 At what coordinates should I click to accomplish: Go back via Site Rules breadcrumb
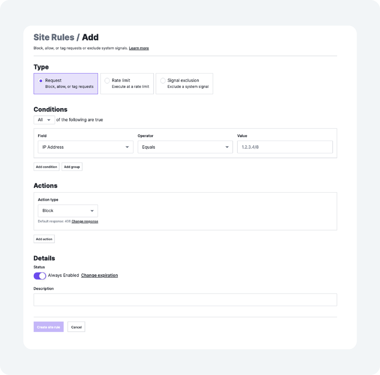click(53, 38)
